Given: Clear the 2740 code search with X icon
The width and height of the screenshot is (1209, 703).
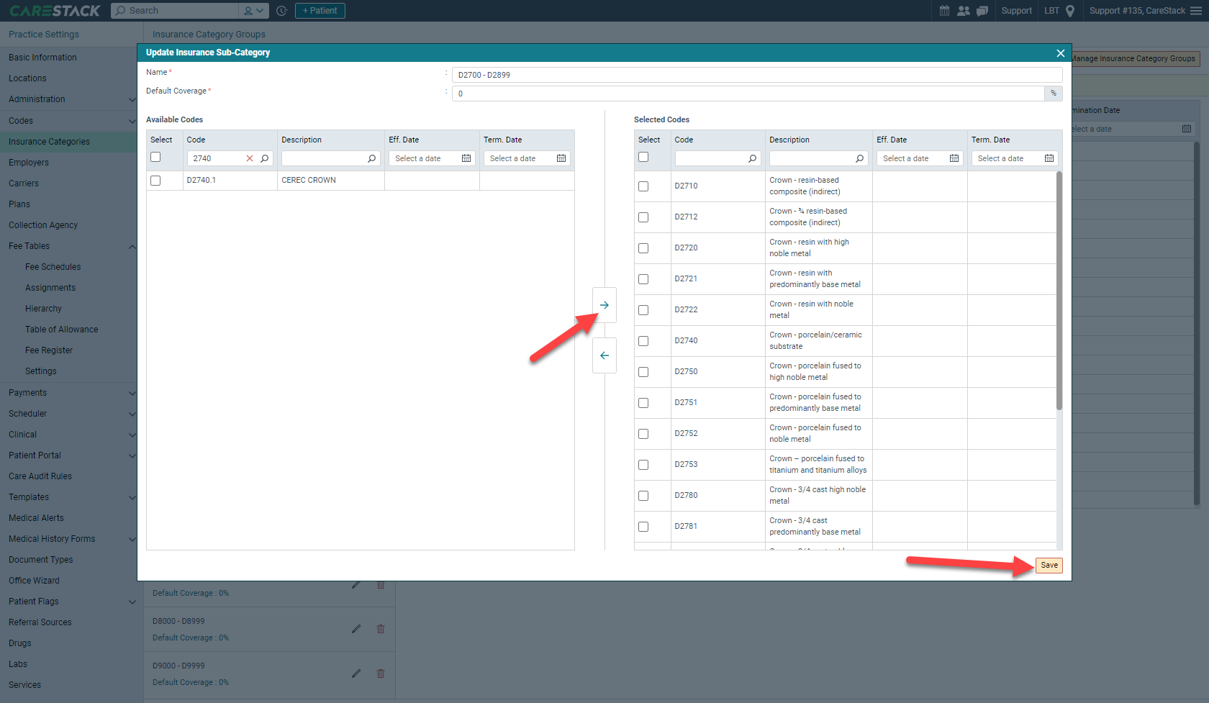Looking at the screenshot, I should click(x=250, y=158).
